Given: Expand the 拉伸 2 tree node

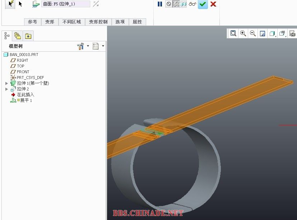Looking at the screenshot, I should coord(6,89).
